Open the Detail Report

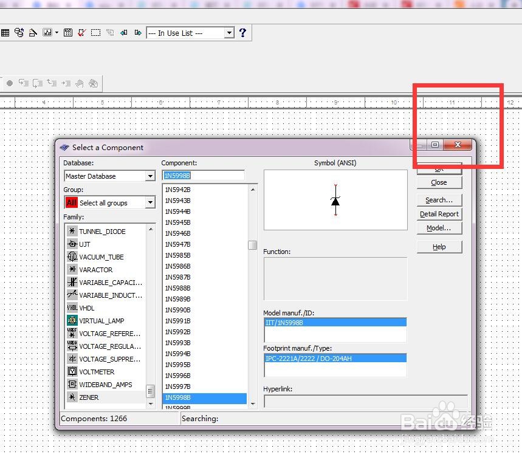[439, 214]
